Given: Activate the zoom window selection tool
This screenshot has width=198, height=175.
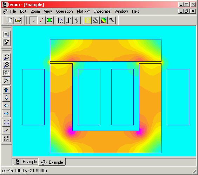Looking at the screenshot, I should (x=6, y=81).
